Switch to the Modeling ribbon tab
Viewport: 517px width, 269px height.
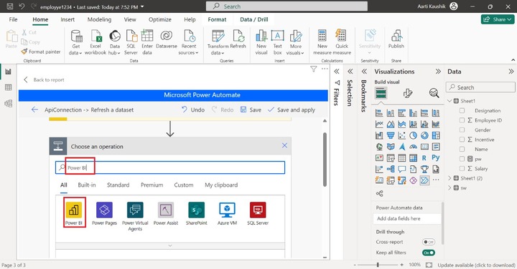(x=99, y=19)
